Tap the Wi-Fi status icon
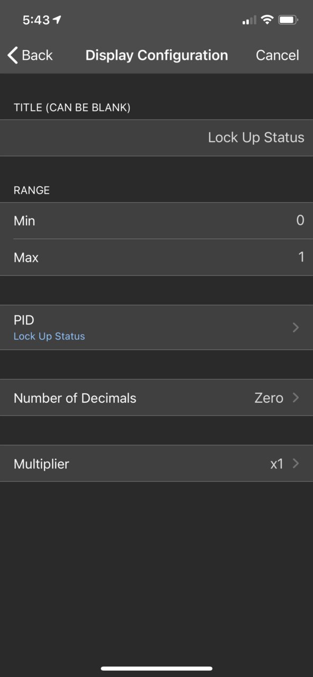313x677 pixels. coord(267,20)
